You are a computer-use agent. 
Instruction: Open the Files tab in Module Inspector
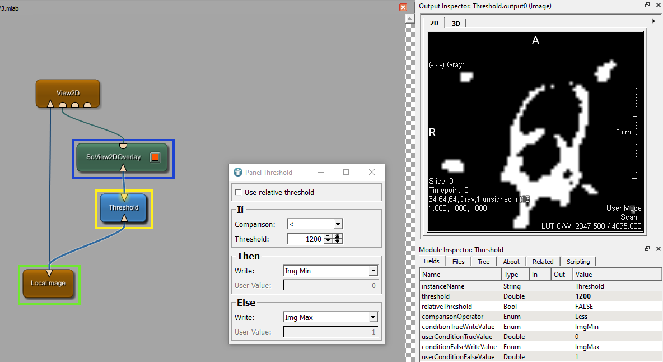[459, 262]
